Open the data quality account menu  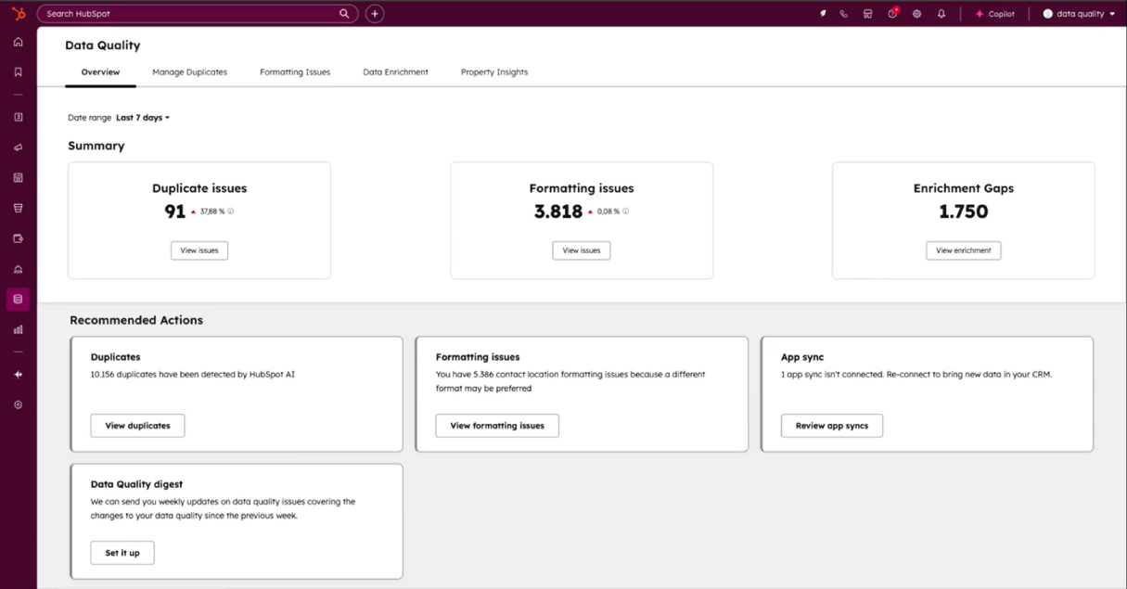point(1079,14)
